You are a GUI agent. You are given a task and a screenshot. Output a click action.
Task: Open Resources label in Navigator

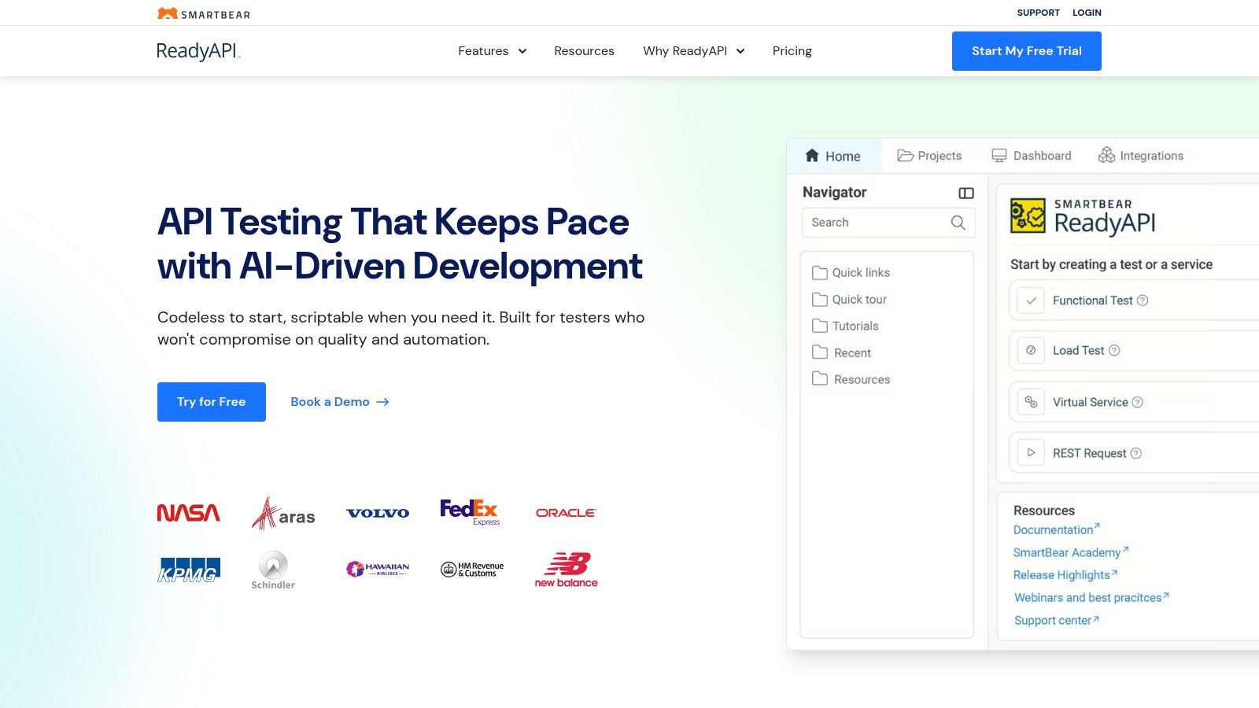(862, 380)
